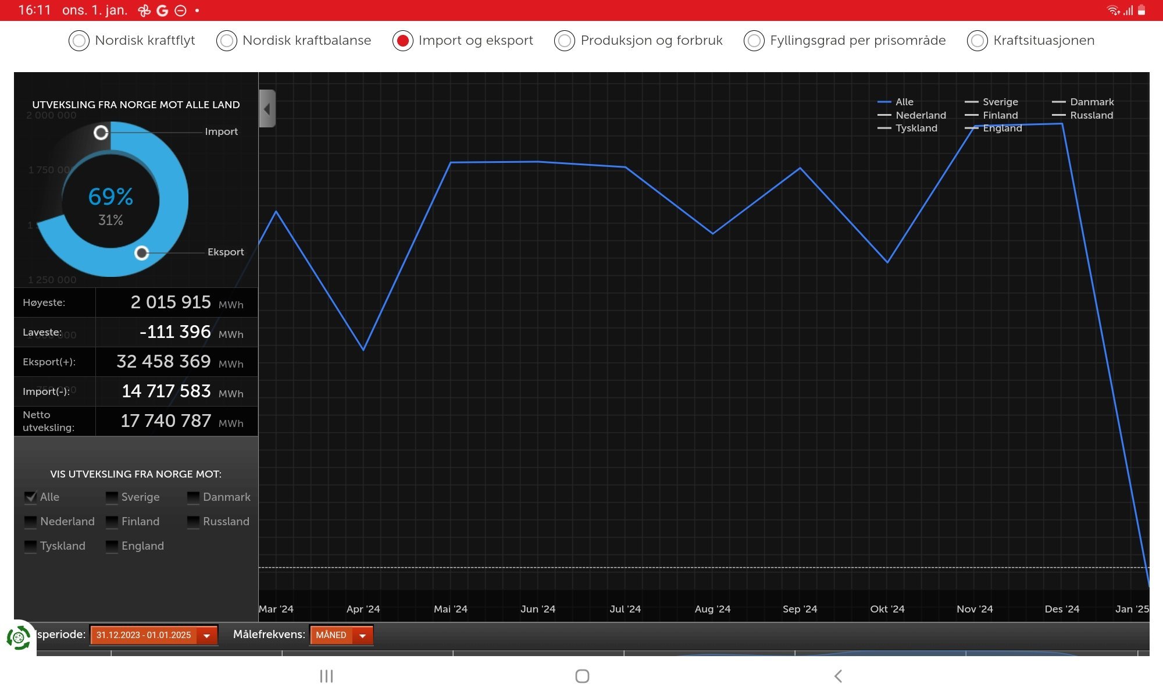This screenshot has height=698, width=1163.
Task: Click the Eksport marker on donut chart
Action: click(x=141, y=253)
